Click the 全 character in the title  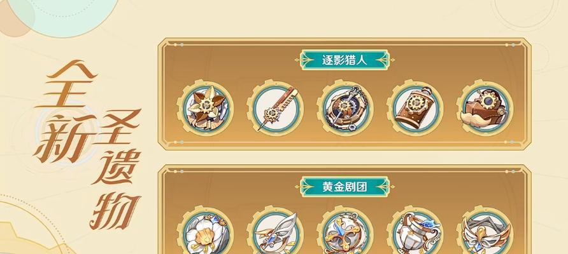[67, 84]
